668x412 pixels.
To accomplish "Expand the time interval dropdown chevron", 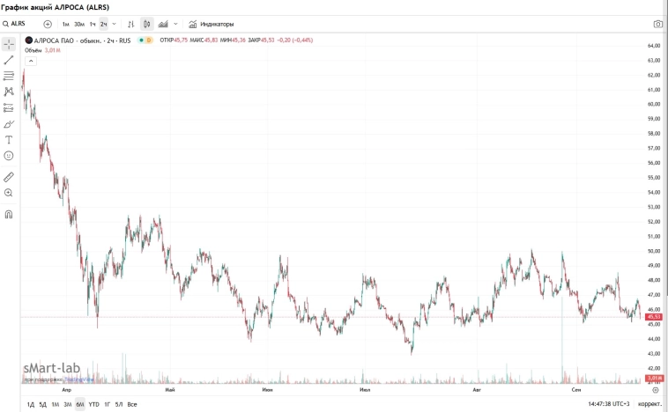I will [x=114, y=24].
